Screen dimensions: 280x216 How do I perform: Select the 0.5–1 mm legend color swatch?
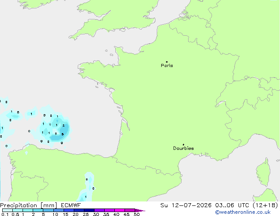pos(18,210)
